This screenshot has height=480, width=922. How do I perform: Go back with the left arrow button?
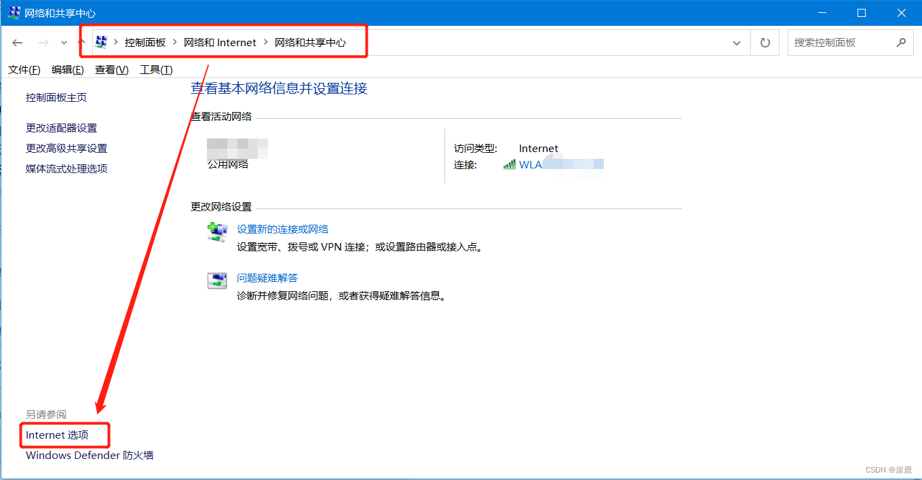(18, 43)
